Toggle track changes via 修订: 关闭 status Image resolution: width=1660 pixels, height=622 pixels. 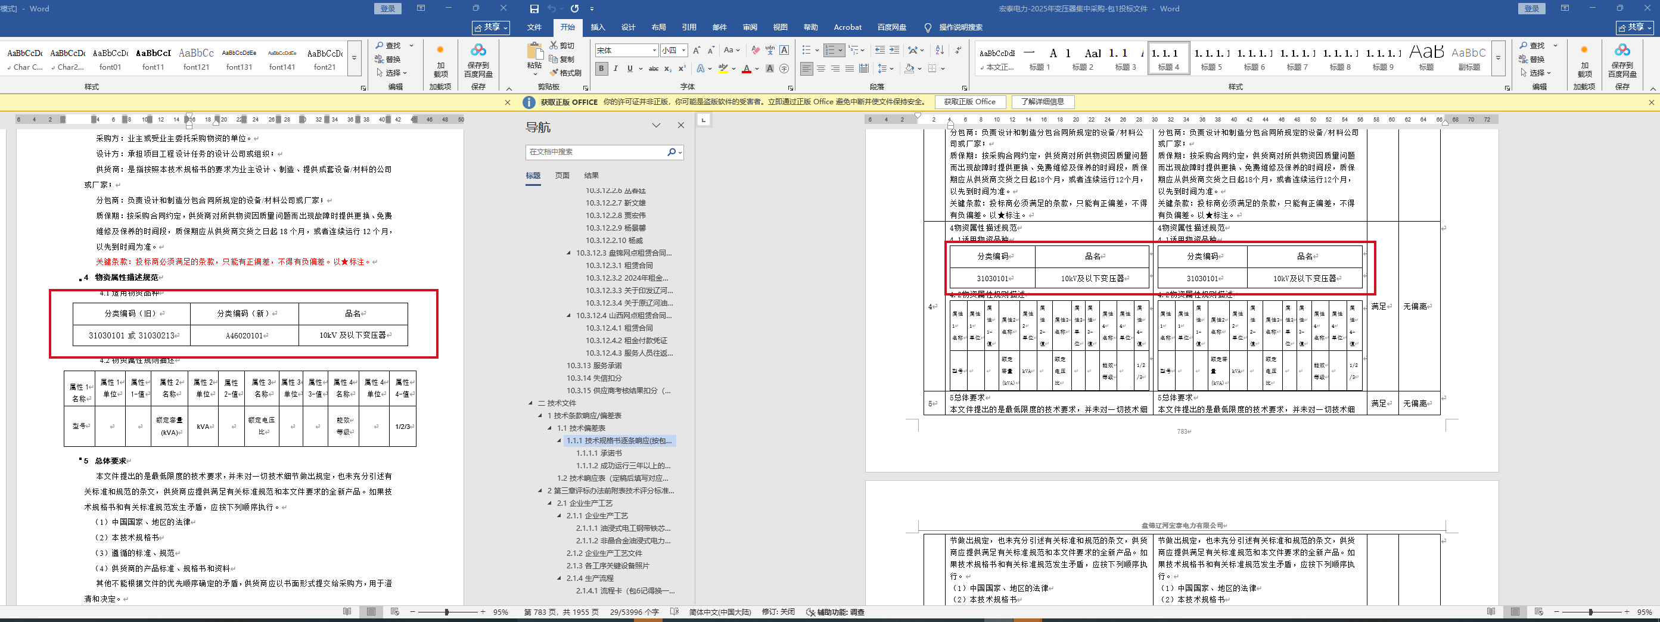coord(778,612)
